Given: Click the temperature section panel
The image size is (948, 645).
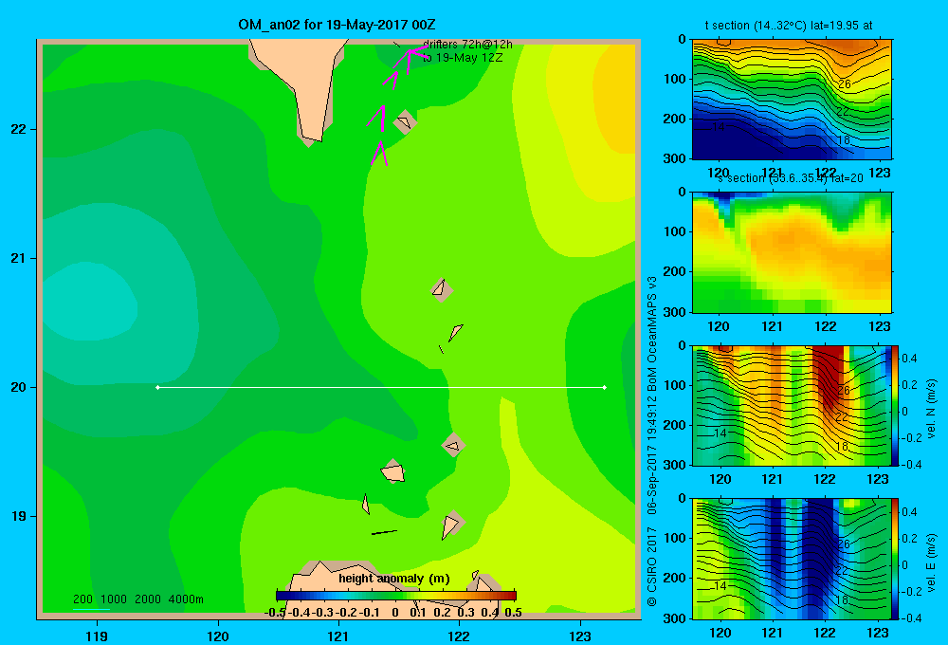Looking at the screenshot, I should pos(792,100).
